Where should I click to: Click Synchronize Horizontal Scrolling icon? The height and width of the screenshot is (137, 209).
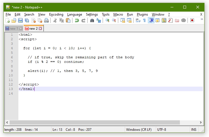[x=129, y=20]
